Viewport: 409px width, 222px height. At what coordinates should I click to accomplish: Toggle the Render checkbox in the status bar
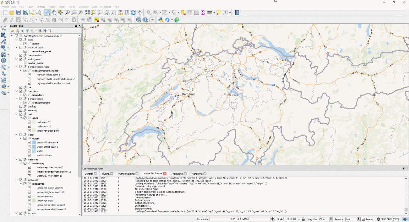363,219
